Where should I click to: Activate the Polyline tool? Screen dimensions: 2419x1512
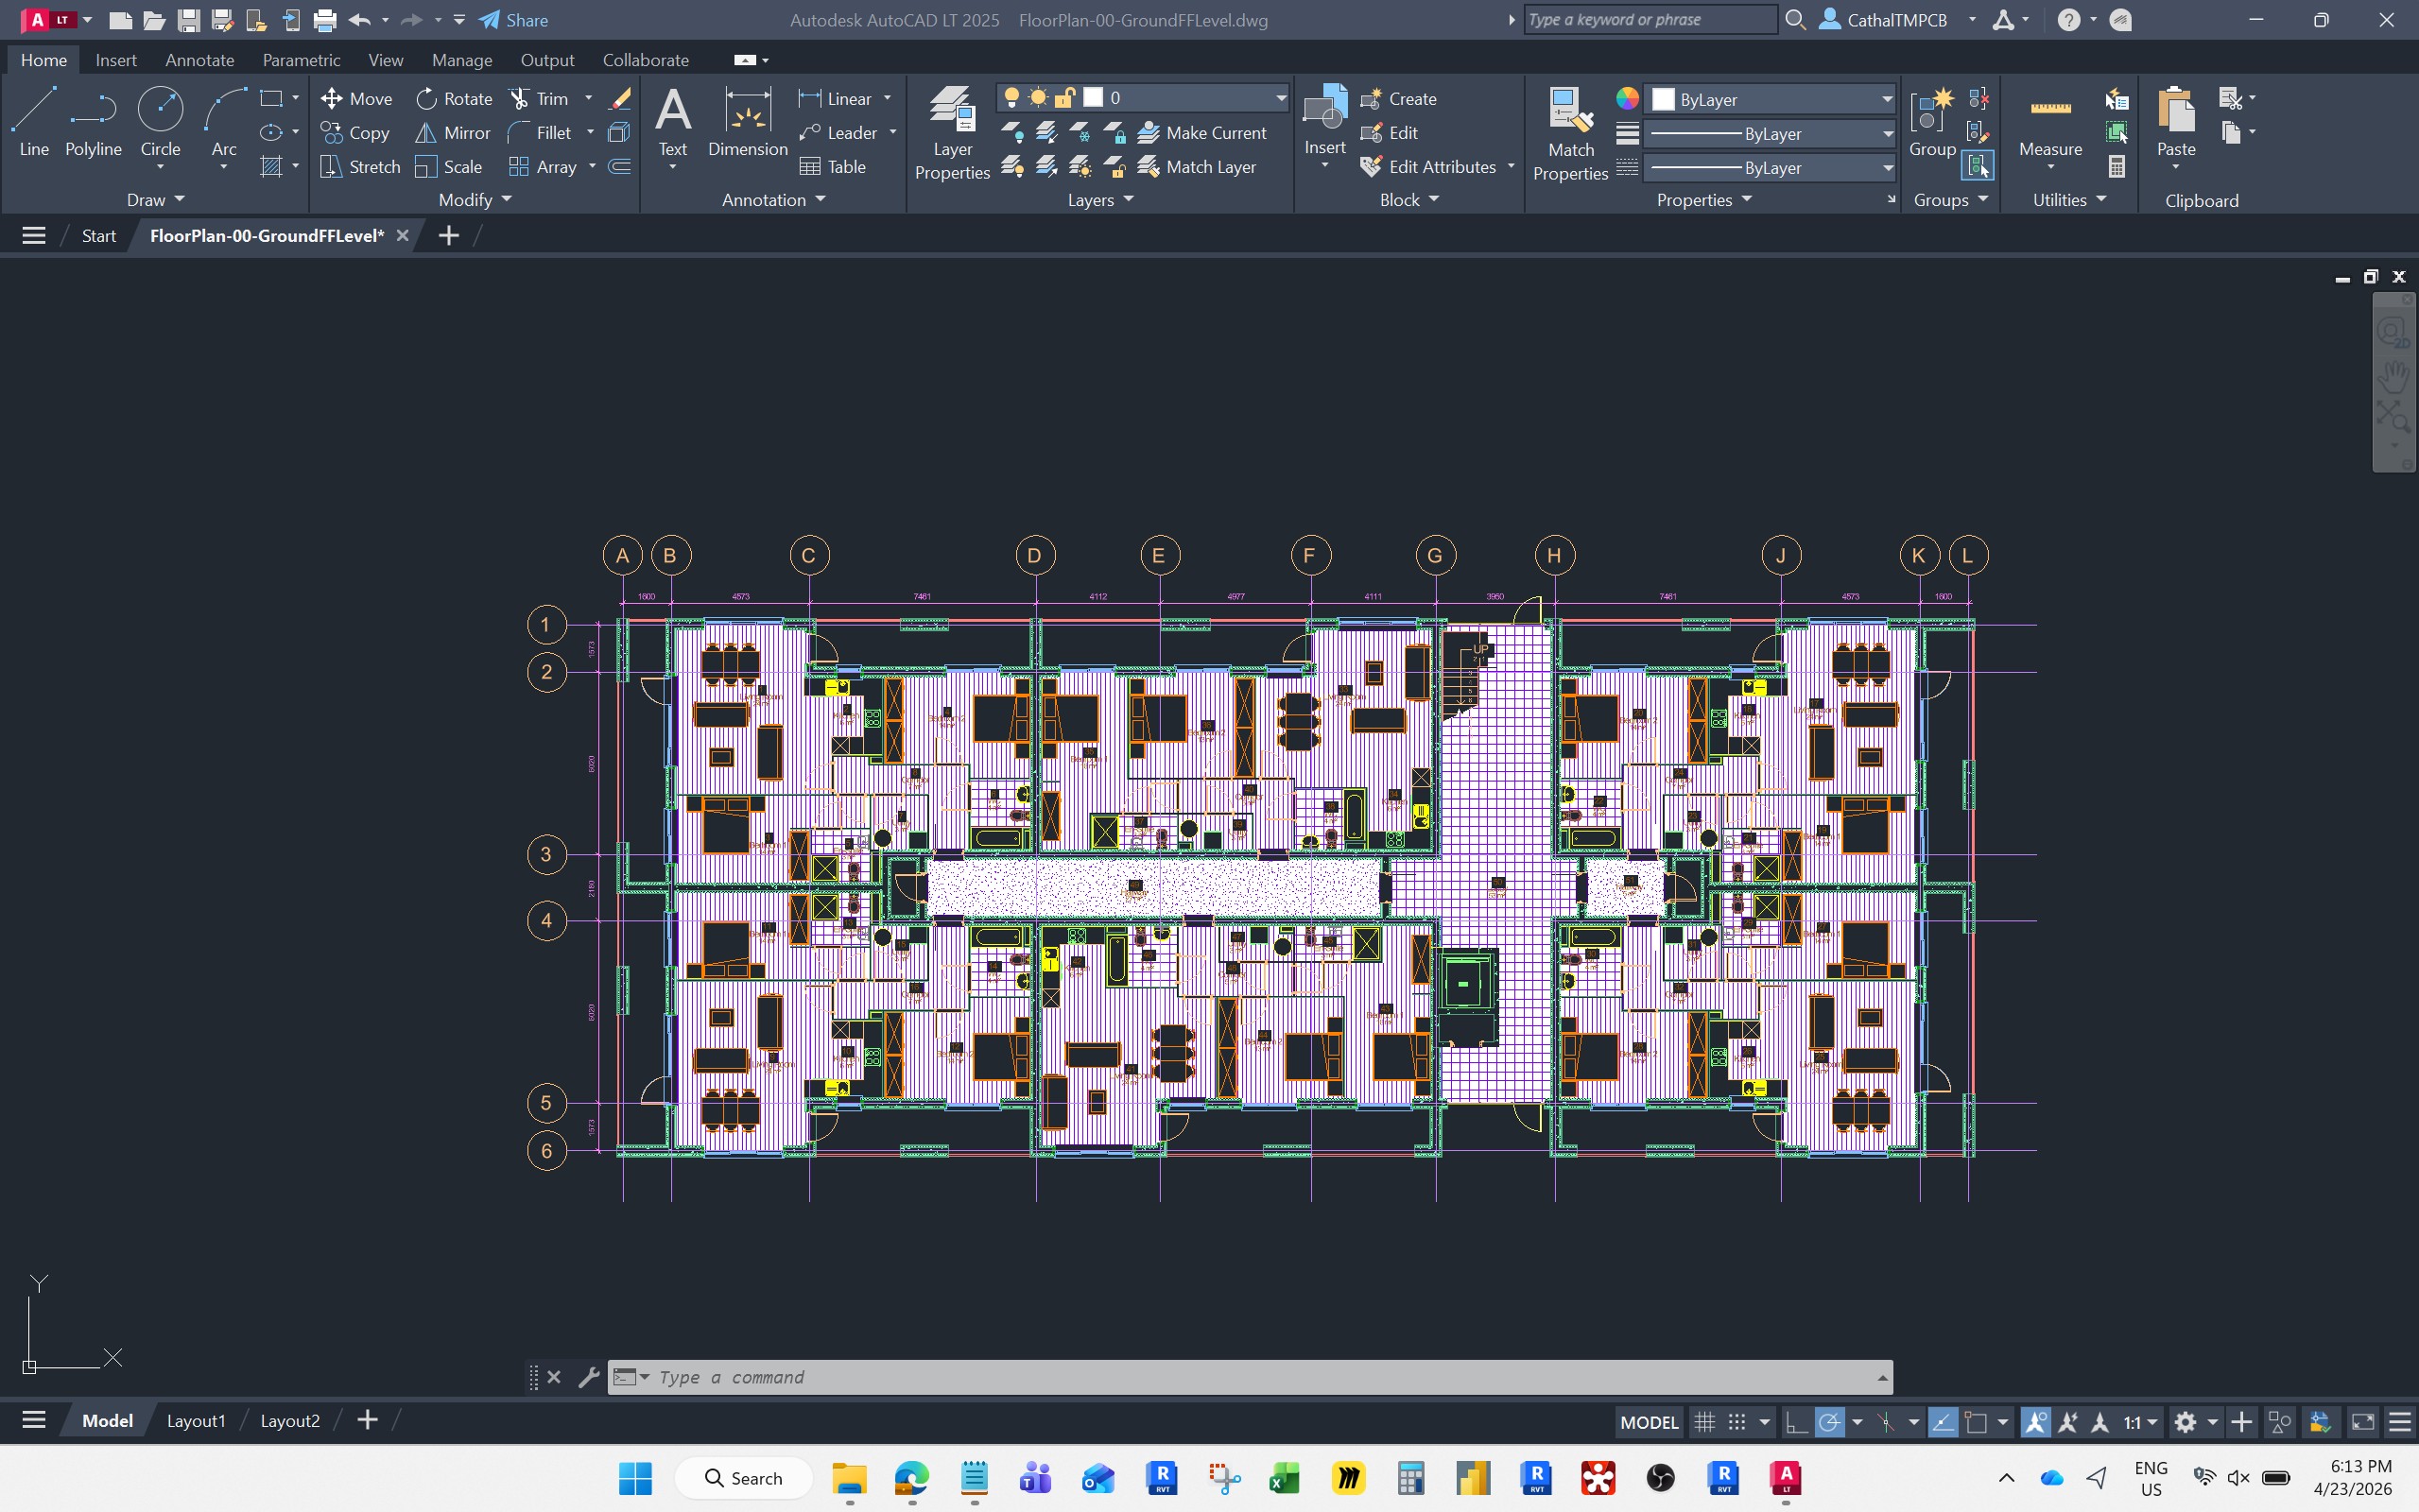92,123
